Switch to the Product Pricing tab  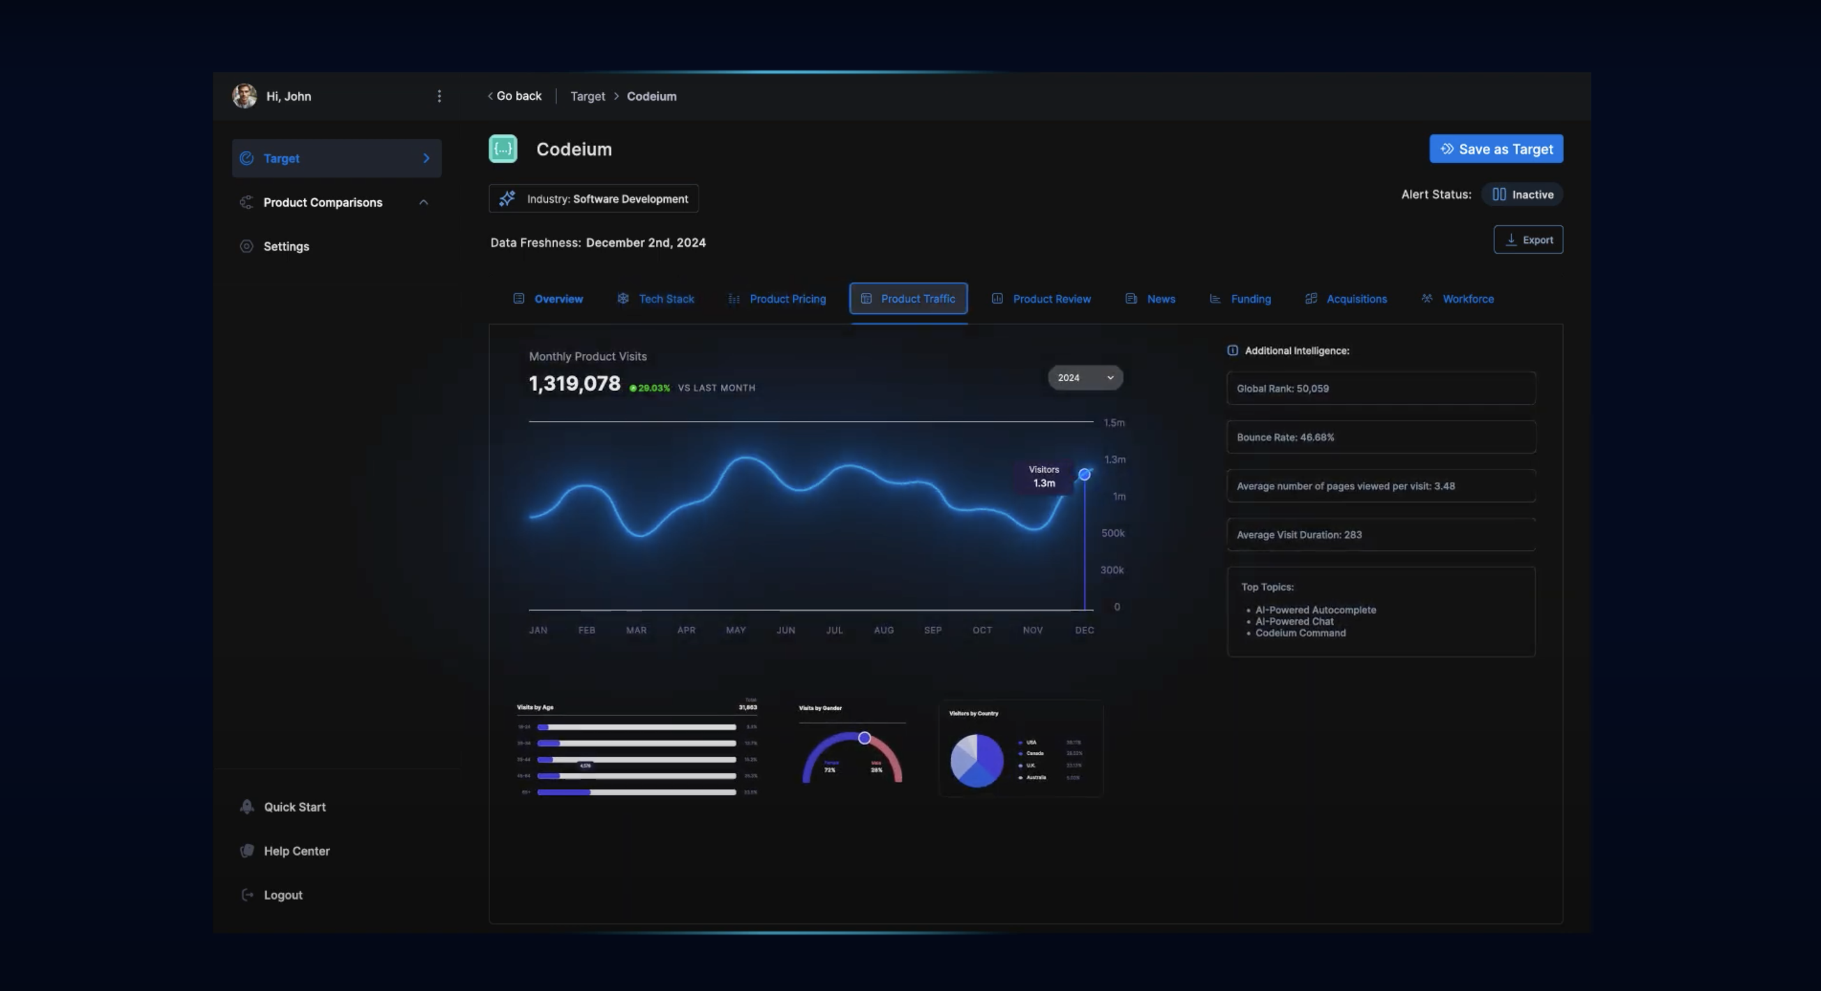click(777, 298)
